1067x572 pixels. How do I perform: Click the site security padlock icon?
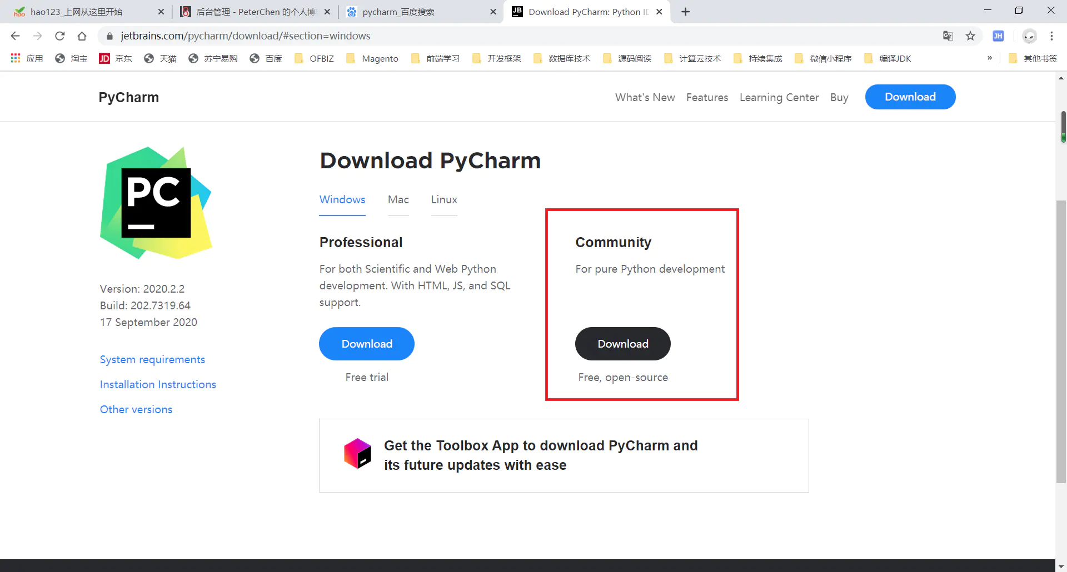[109, 36]
